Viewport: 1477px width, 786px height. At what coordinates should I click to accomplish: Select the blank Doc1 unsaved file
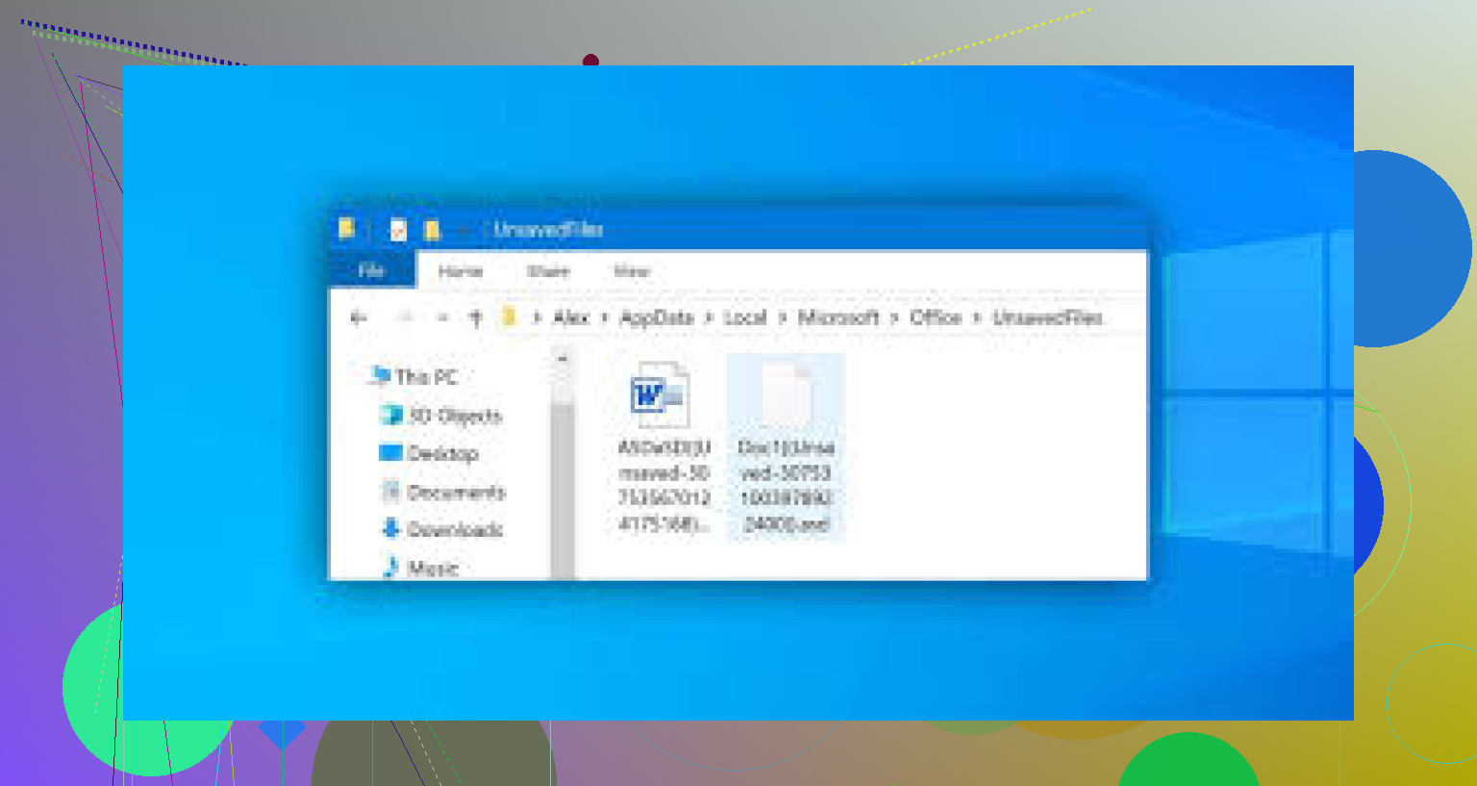point(786,394)
